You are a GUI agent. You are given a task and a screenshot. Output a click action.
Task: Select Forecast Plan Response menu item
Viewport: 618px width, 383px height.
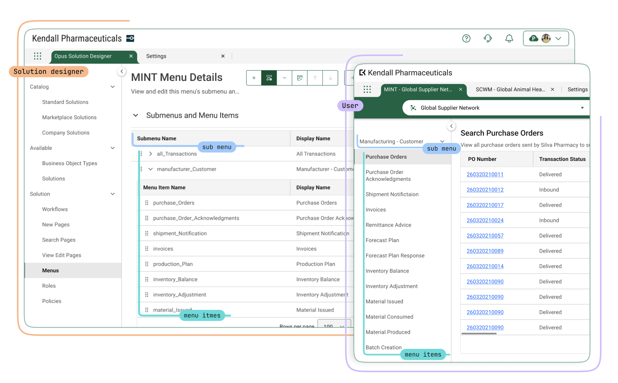[395, 256]
